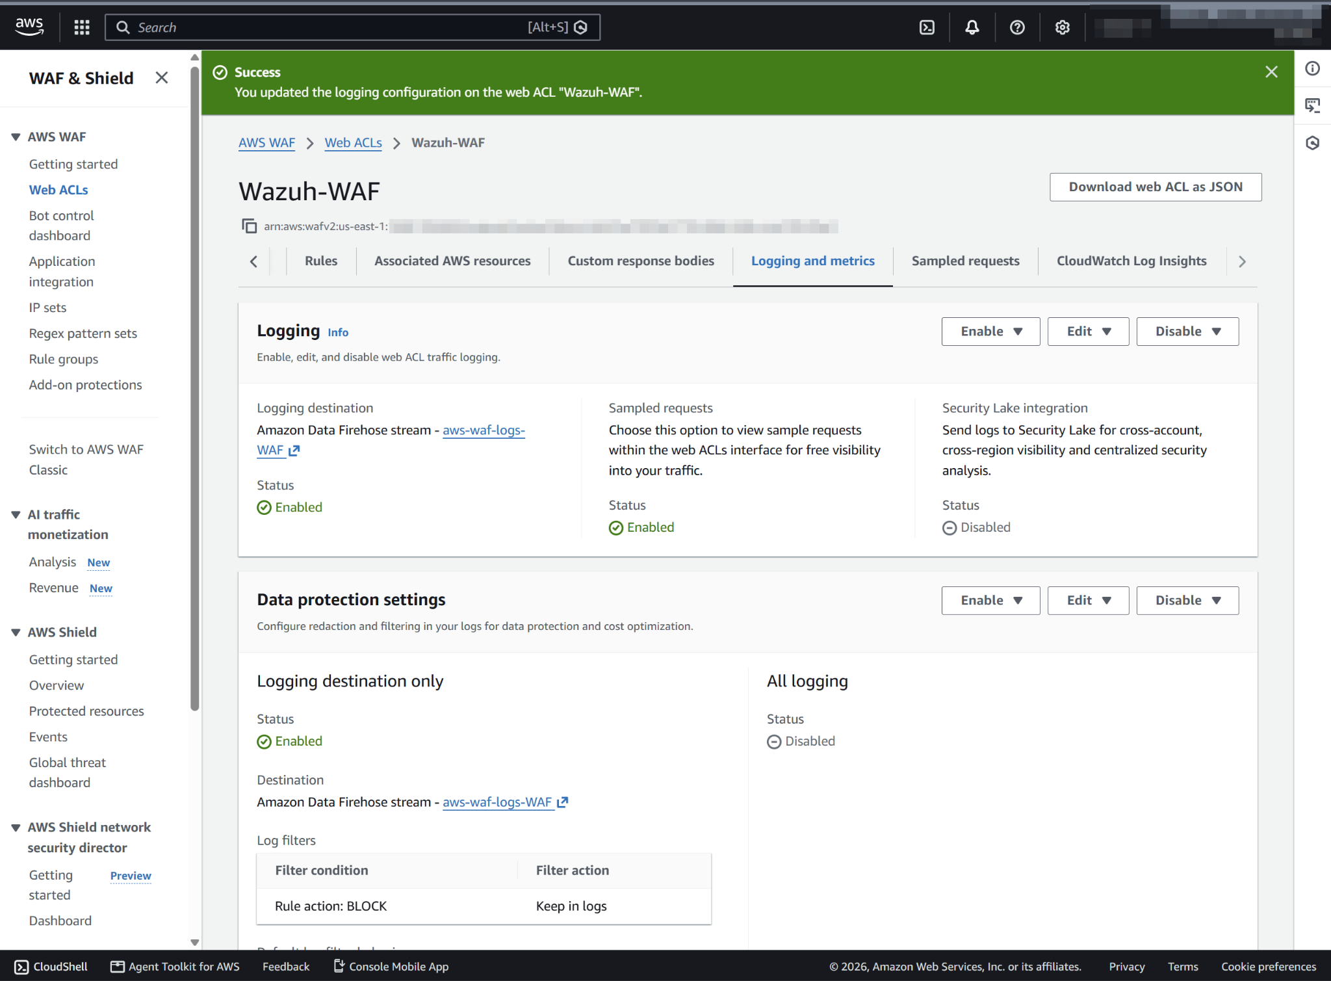The width and height of the screenshot is (1331, 981).
Task: Open the Amazon Q hexagon icon on right rail
Action: (x=1313, y=143)
